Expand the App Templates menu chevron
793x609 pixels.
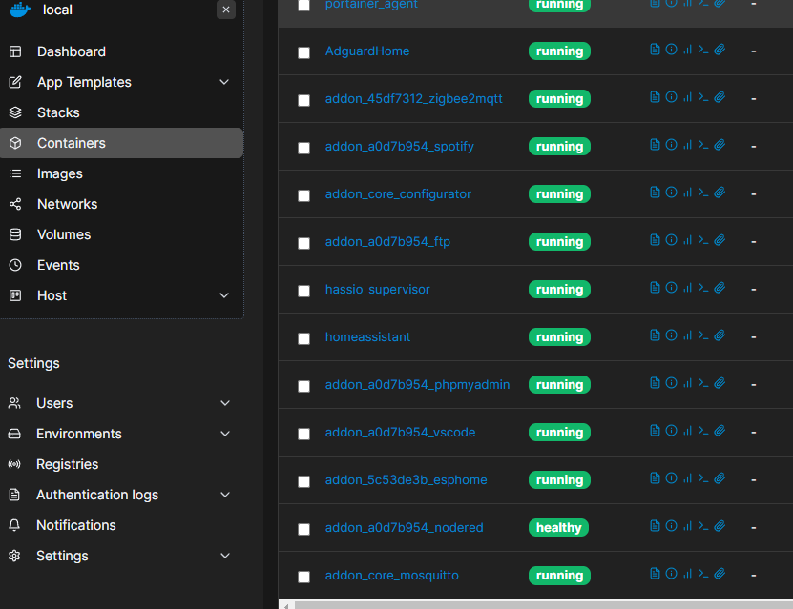224,82
